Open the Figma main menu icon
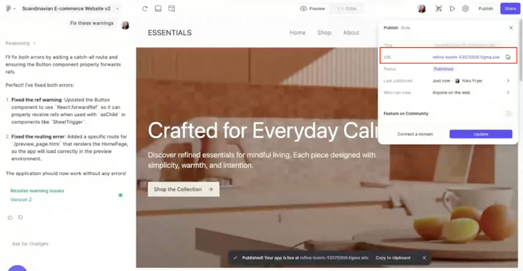Screen dimensions: 523x271 [9, 9]
